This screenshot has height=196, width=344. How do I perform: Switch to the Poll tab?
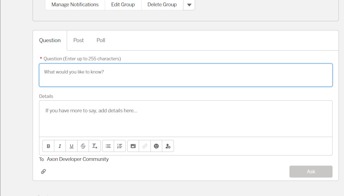pos(101,40)
